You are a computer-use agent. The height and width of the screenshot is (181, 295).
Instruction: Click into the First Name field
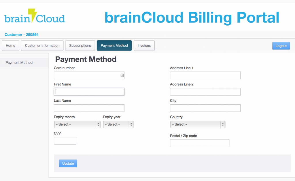point(89,92)
